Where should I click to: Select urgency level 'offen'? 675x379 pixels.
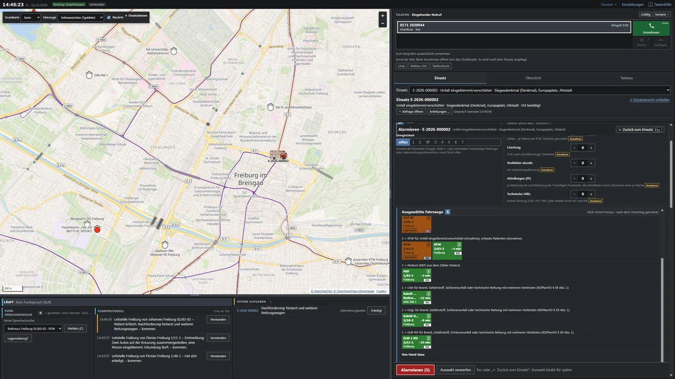point(403,142)
